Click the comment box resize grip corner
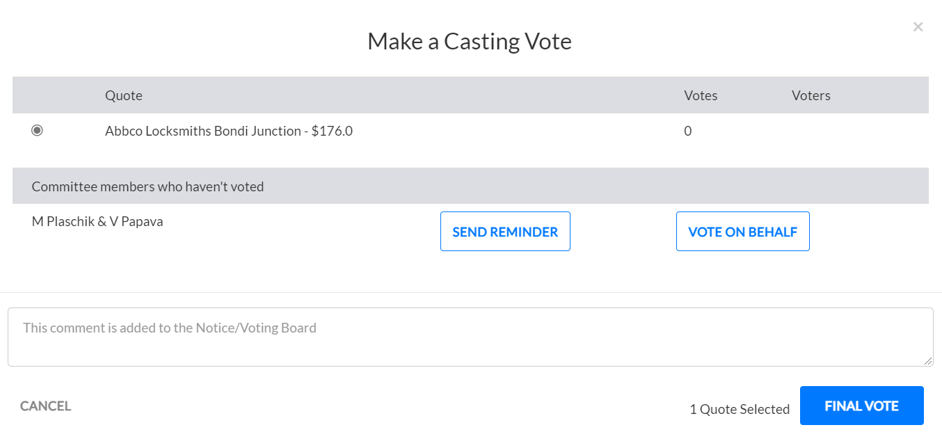This screenshot has width=942, height=432. (928, 361)
